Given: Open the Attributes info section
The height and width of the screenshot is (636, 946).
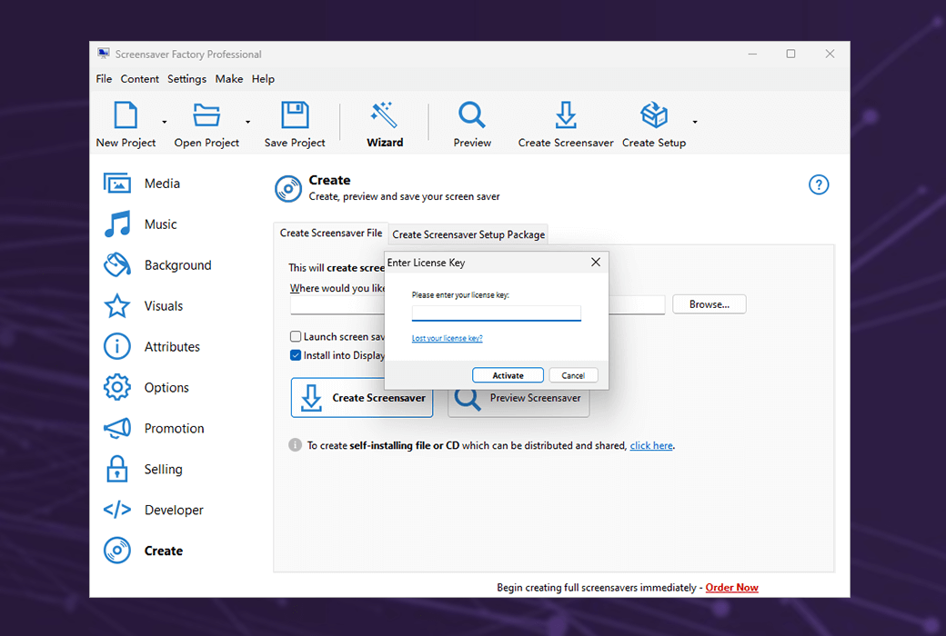Looking at the screenshot, I should [152, 347].
